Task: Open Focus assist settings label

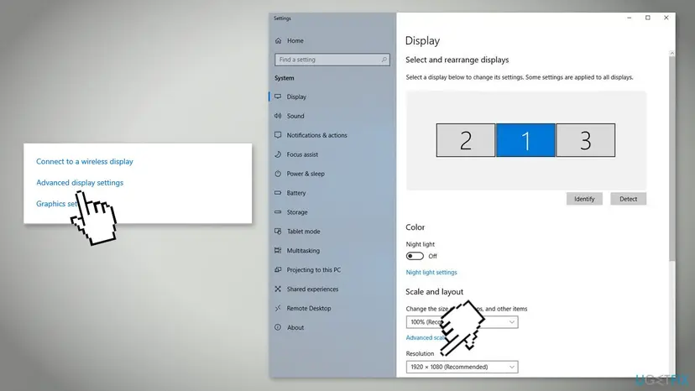Action: (x=302, y=154)
